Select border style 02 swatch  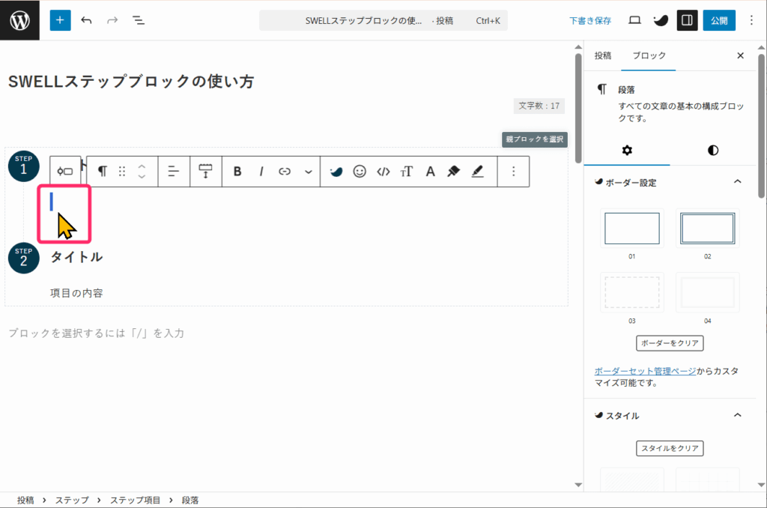point(707,229)
